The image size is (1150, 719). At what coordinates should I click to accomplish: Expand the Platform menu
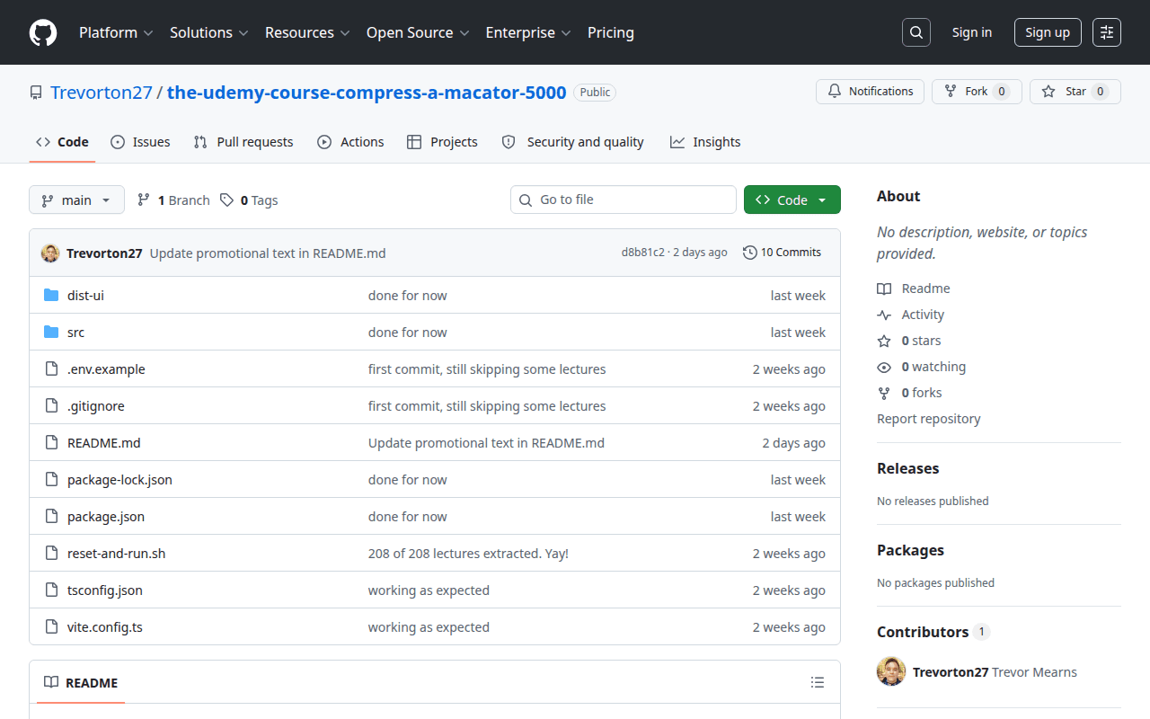(116, 32)
